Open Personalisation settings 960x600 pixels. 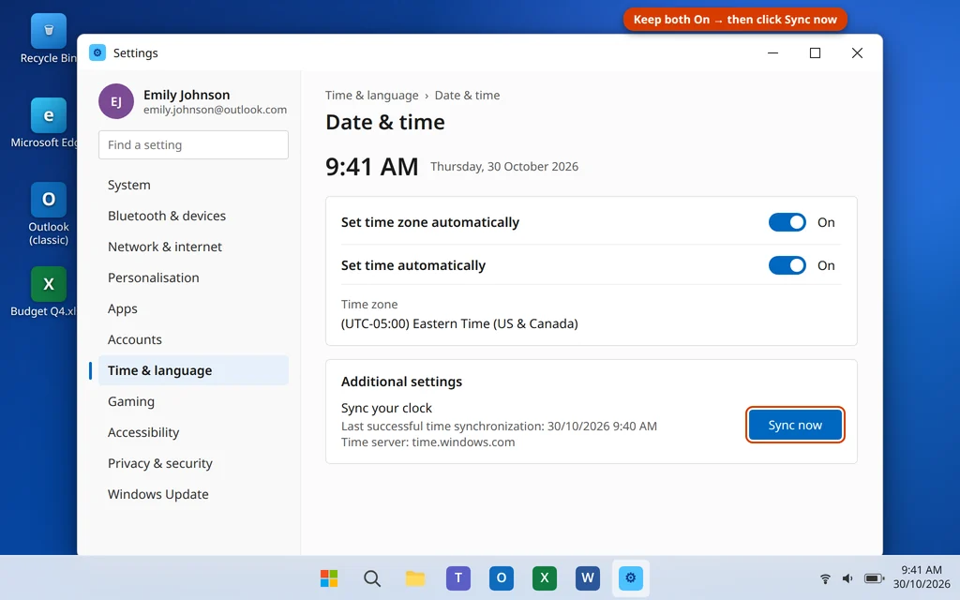(x=193, y=277)
